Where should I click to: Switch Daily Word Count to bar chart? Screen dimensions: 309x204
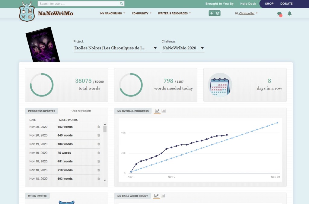pyautogui.click(x=163, y=196)
